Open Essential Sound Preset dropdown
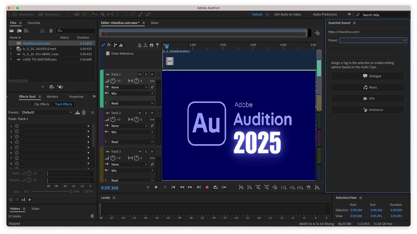The height and width of the screenshot is (234, 417). click(x=373, y=40)
